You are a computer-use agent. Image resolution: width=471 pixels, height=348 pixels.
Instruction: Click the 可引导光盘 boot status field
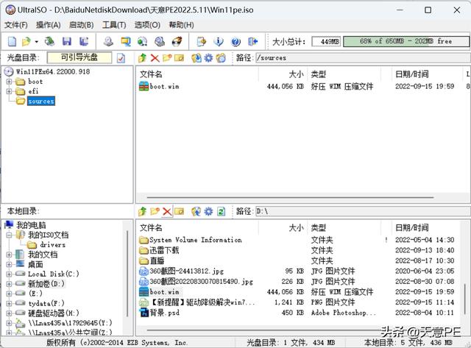tap(79, 57)
